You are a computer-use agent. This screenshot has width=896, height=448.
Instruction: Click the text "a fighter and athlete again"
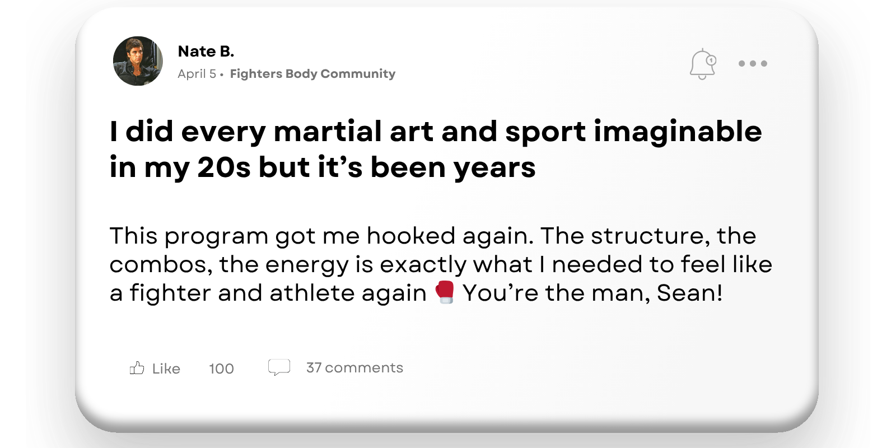coord(268,293)
